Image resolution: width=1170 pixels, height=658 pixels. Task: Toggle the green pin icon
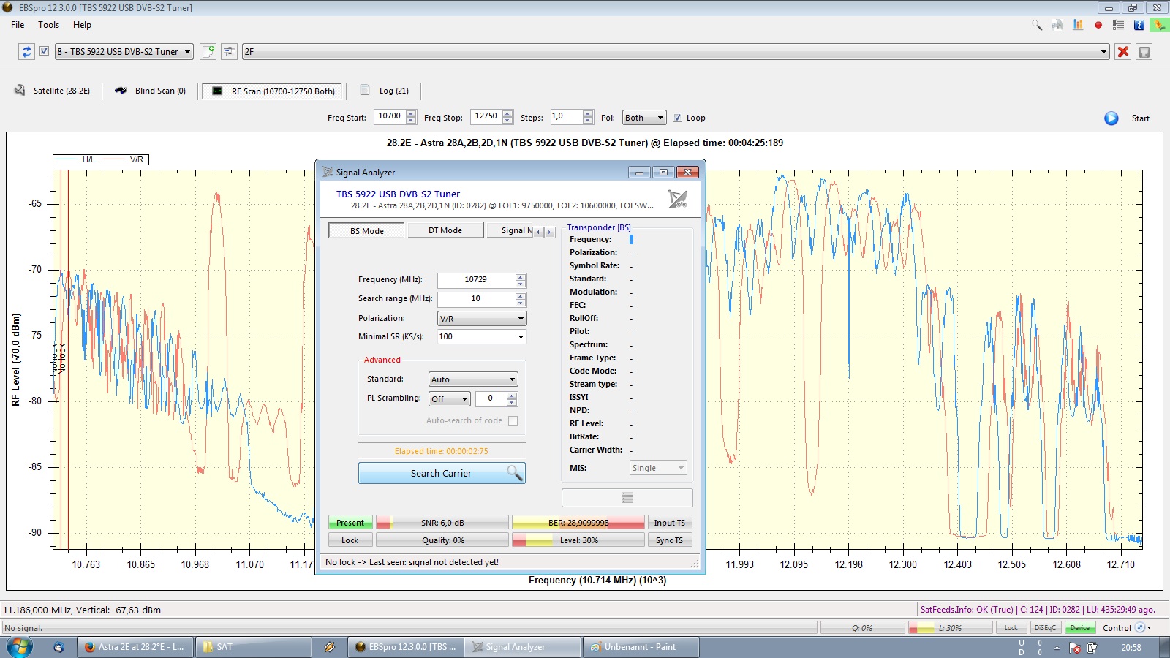click(x=1159, y=25)
